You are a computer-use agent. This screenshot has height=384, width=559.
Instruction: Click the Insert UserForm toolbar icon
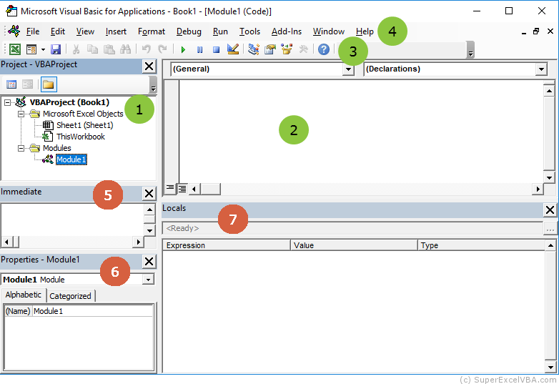point(31,49)
